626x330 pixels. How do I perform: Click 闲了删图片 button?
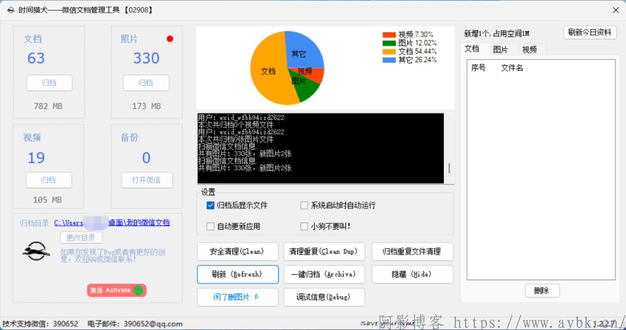(238, 298)
